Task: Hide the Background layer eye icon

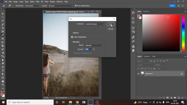Action: [x=138, y=74]
